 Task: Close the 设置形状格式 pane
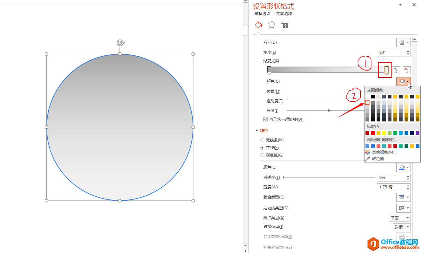414,5
